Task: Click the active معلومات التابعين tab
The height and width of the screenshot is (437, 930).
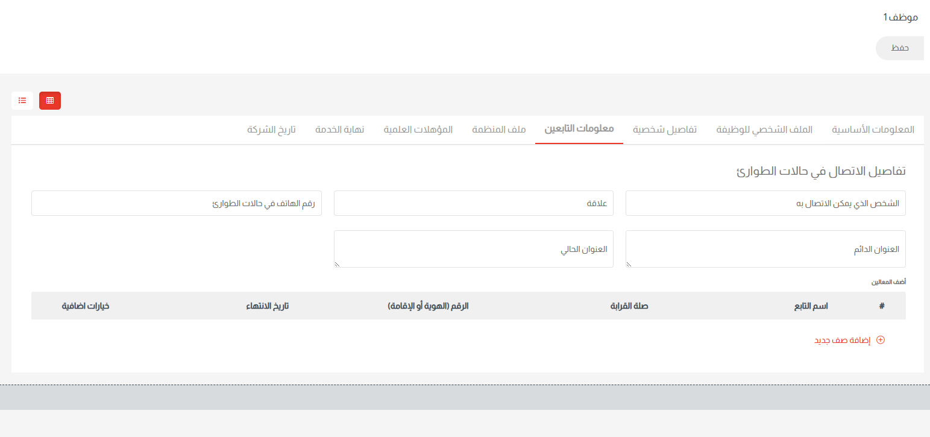Action: click(579, 130)
